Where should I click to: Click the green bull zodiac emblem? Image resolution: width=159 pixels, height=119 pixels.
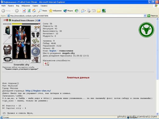146,30
